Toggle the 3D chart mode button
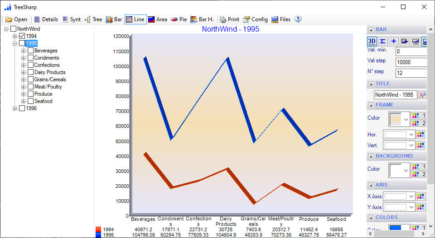 coord(372,42)
